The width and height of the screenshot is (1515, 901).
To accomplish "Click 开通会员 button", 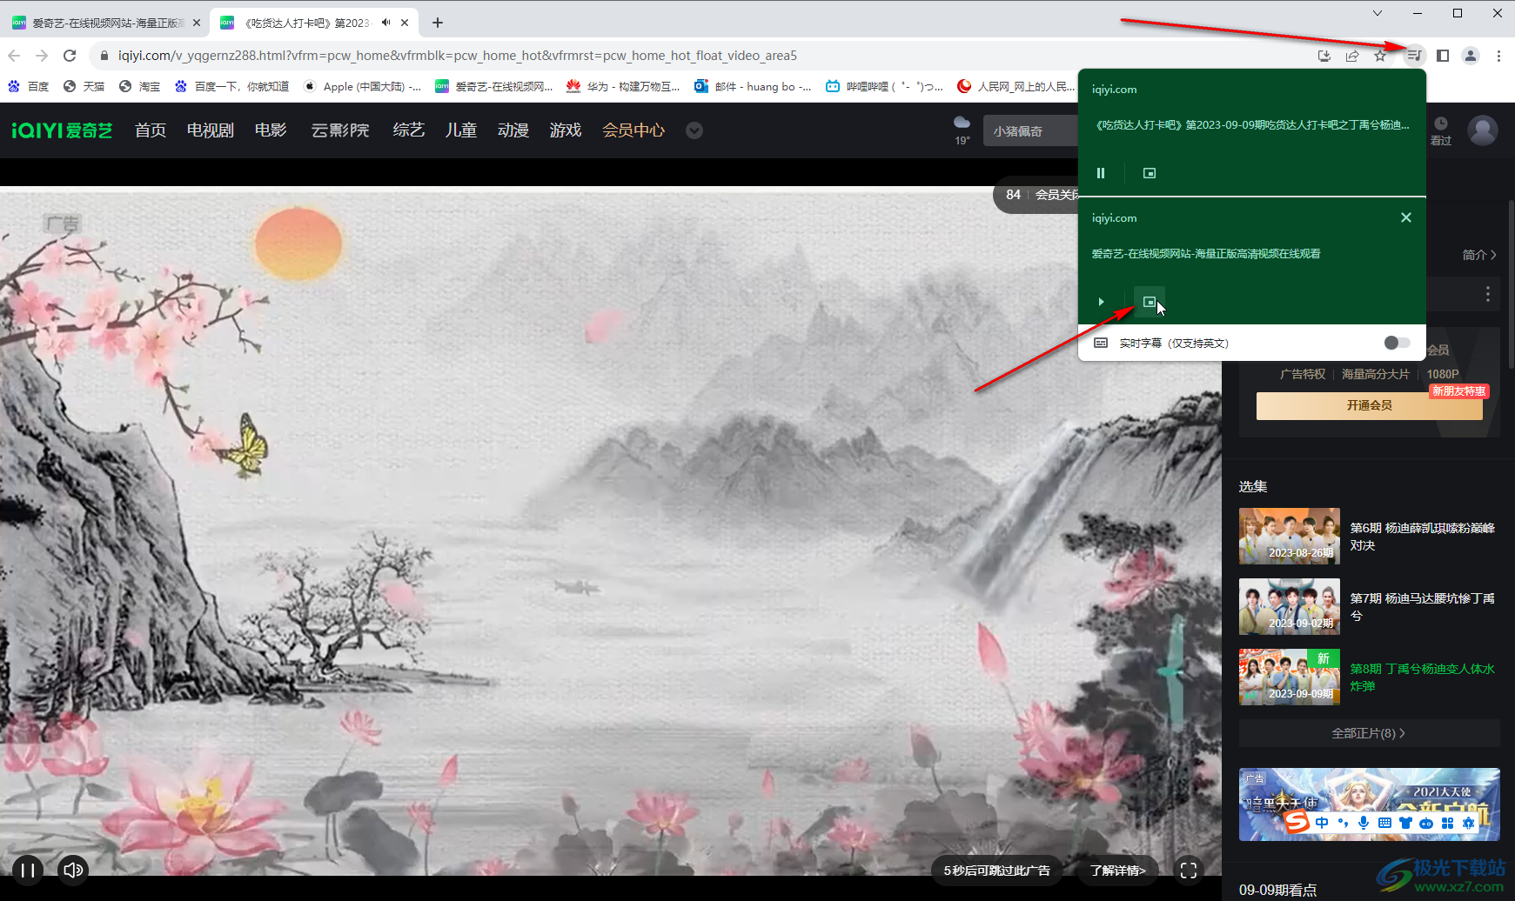I will pos(1370,405).
